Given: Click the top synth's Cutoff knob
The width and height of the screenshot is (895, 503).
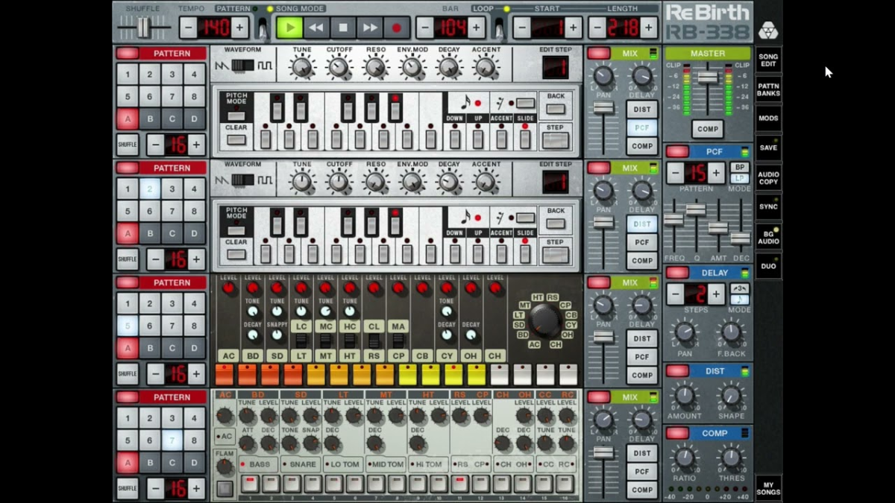Looking at the screenshot, I should 339,68.
